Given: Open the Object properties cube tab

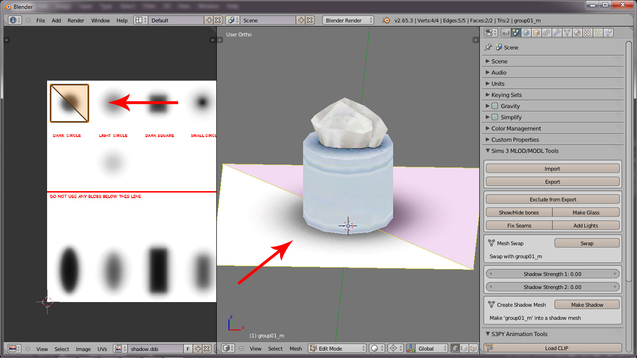Looking at the screenshot, I should click(536, 33).
